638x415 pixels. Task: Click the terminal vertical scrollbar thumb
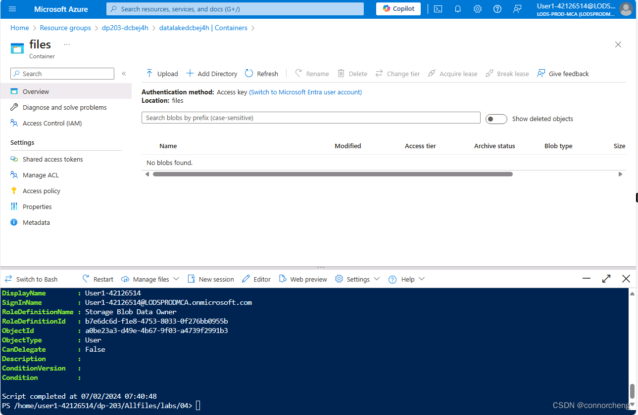coord(632,391)
